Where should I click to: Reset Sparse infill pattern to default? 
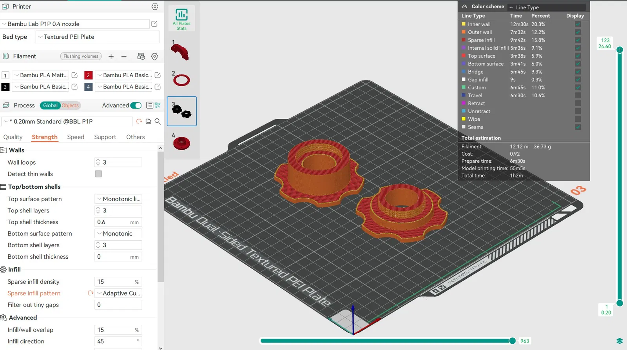(91, 293)
